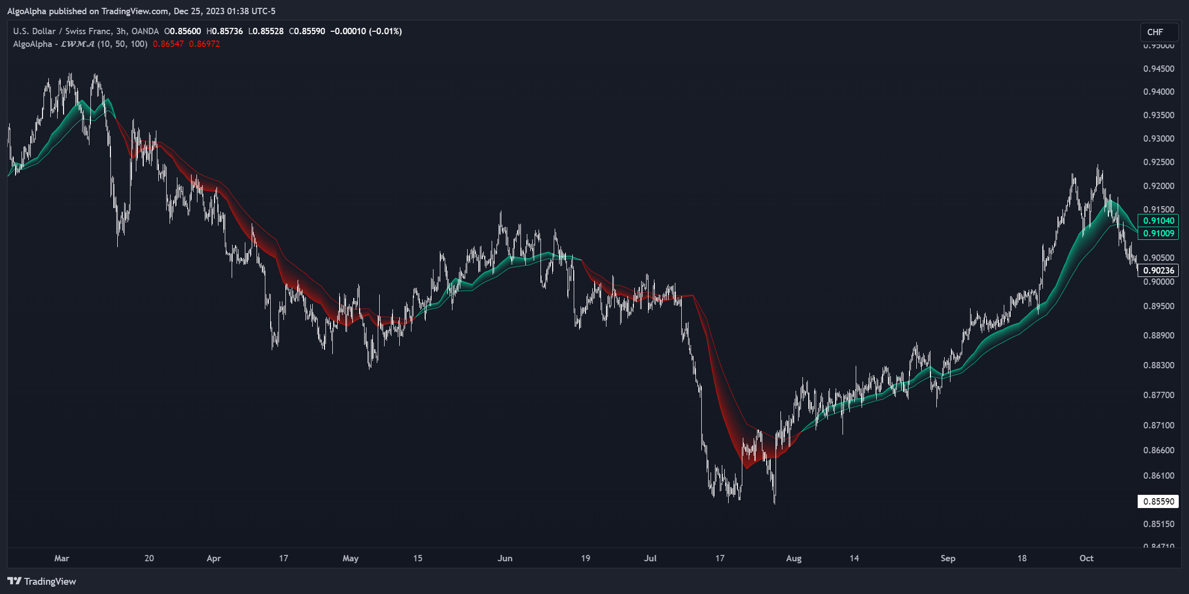1189x594 pixels.
Task: Click the 0.91040 green price label
Action: click(1158, 221)
